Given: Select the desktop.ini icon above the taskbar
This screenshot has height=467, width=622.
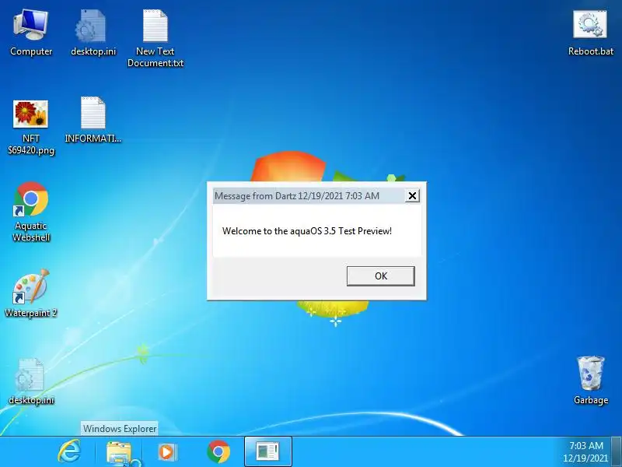Looking at the screenshot, I should (31, 381).
